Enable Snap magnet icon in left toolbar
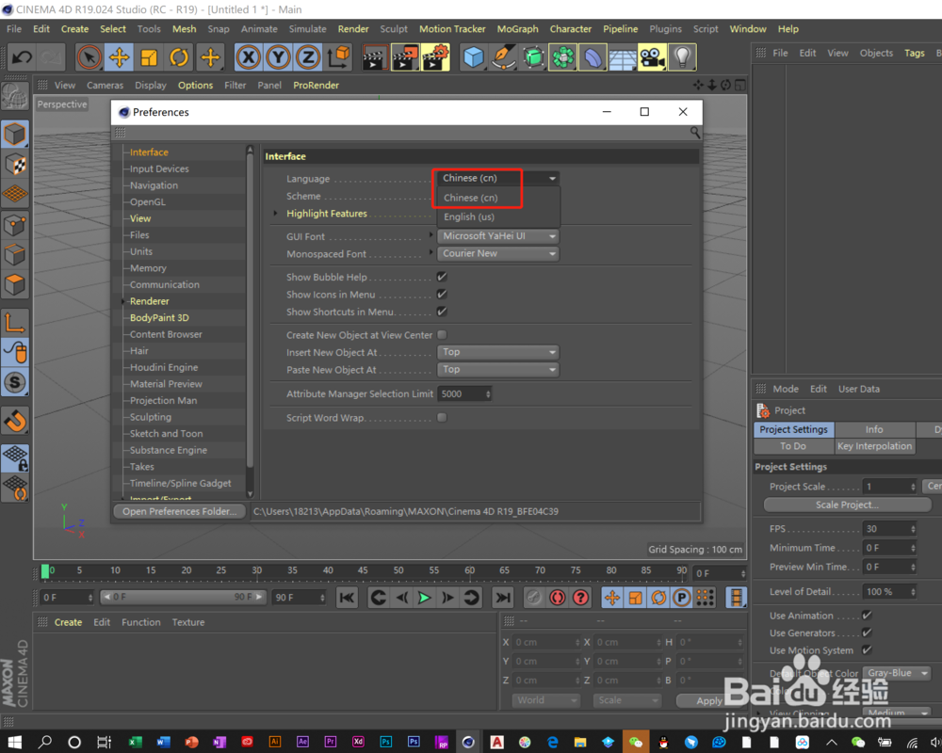 click(15, 421)
